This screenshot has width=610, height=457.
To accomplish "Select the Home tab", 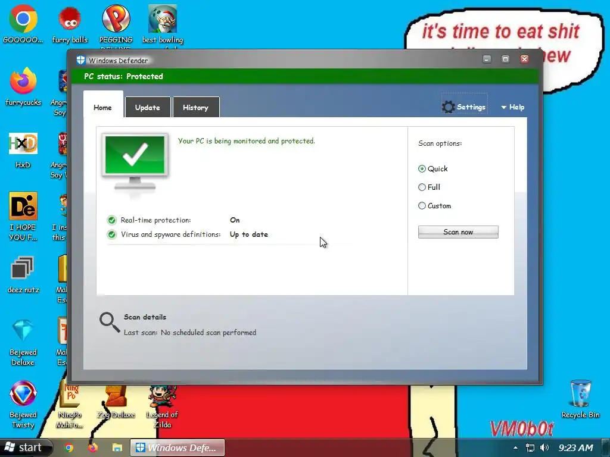I will pyautogui.click(x=102, y=106).
